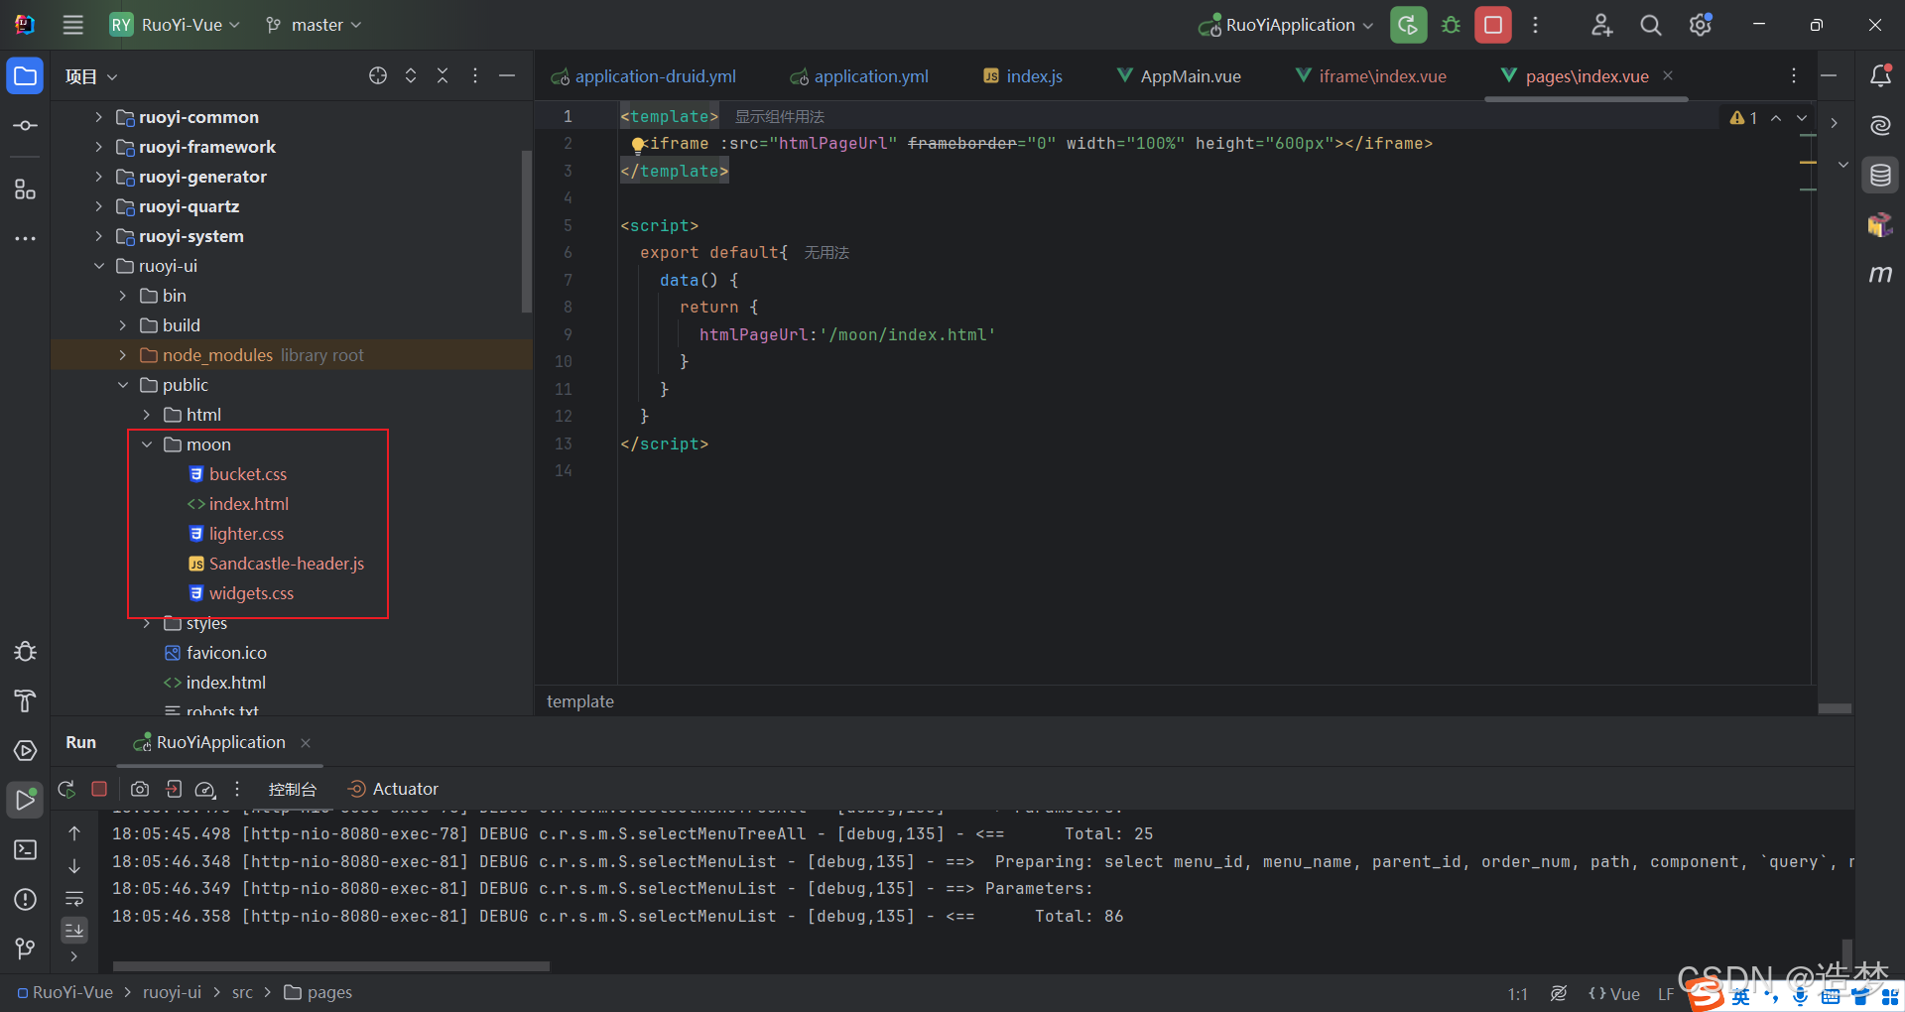Toggle highlighting level inspection icon in status bar
Screen dimensions: 1905x1012
1559,993
